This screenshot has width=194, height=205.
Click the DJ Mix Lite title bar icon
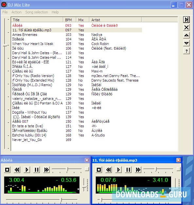(4, 5)
